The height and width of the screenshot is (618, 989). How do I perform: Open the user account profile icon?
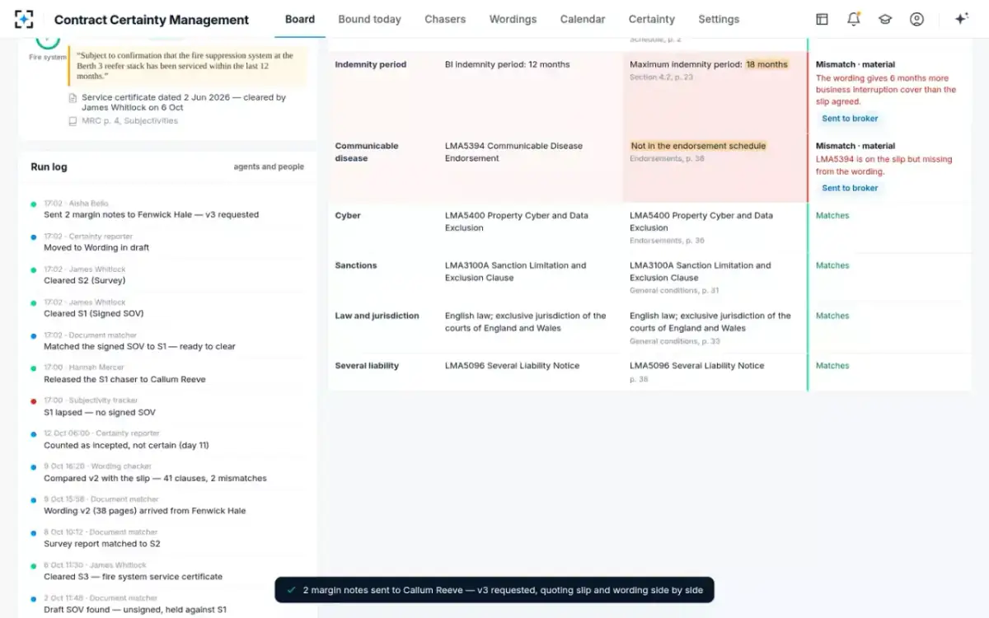point(916,19)
